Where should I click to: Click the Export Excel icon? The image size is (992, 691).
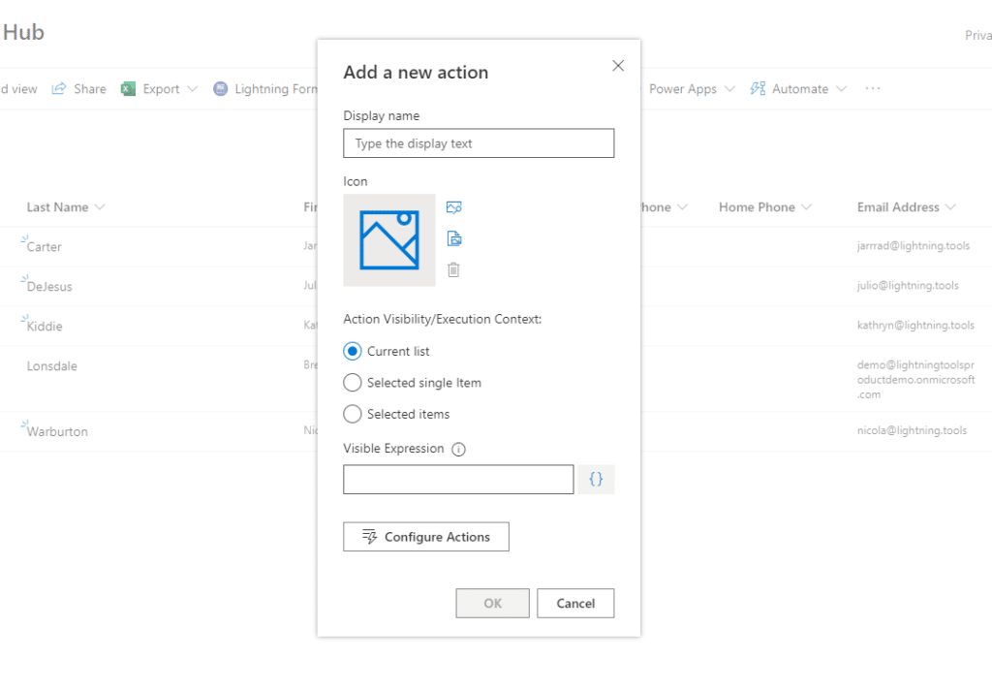pyautogui.click(x=128, y=89)
